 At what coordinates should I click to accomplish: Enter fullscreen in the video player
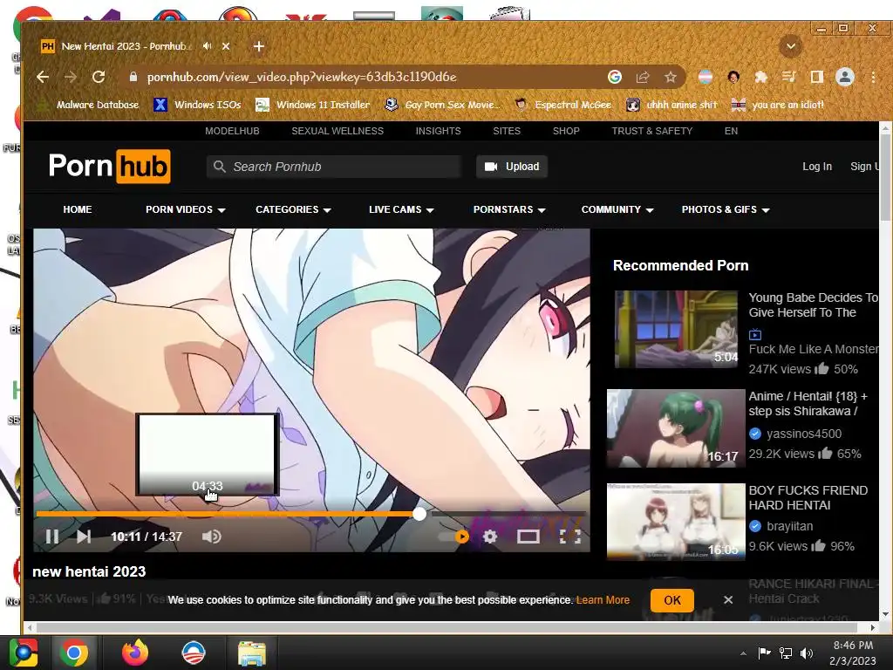click(x=570, y=537)
